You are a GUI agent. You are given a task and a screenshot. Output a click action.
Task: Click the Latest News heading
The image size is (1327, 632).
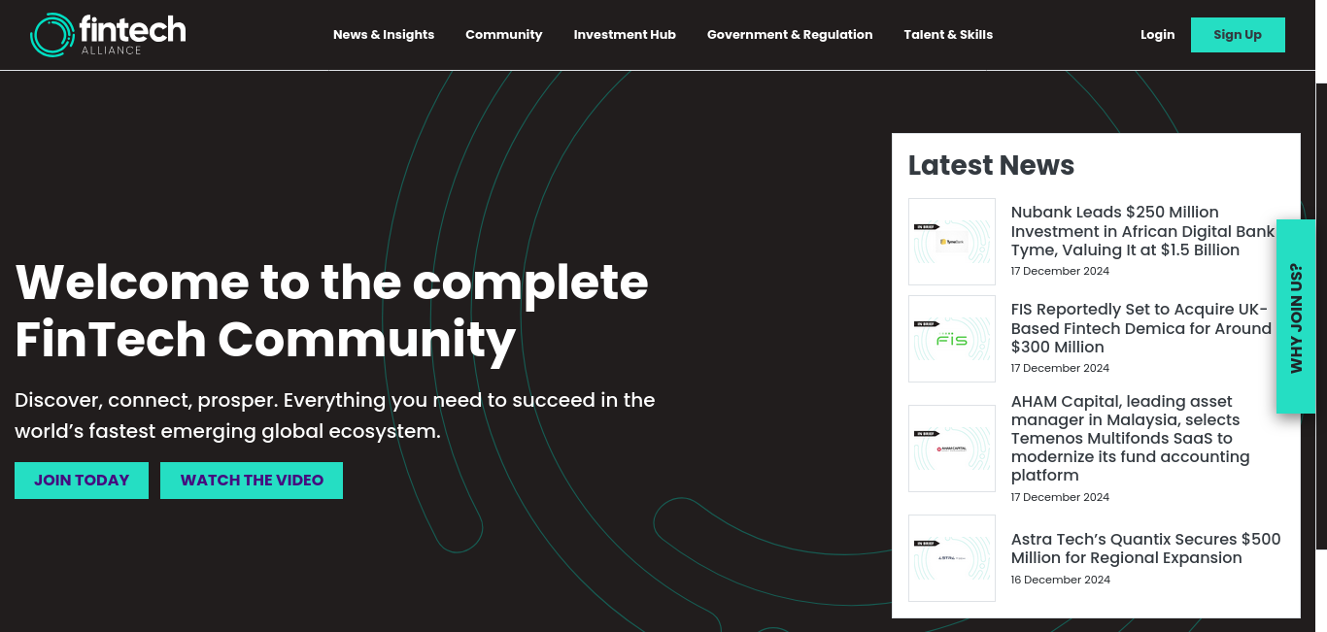click(991, 165)
